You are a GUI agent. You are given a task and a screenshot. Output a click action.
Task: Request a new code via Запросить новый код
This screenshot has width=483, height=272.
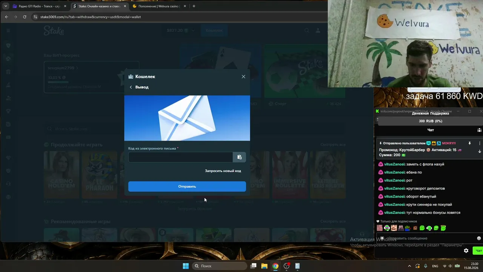click(x=223, y=171)
